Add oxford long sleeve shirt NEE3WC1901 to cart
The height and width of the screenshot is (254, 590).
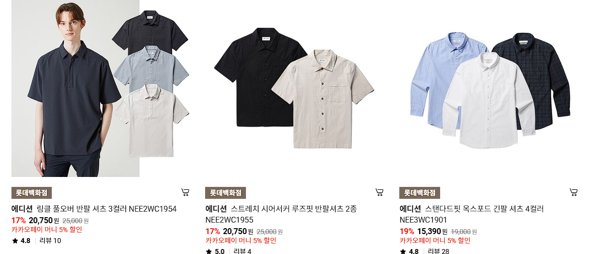click(574, 192)
